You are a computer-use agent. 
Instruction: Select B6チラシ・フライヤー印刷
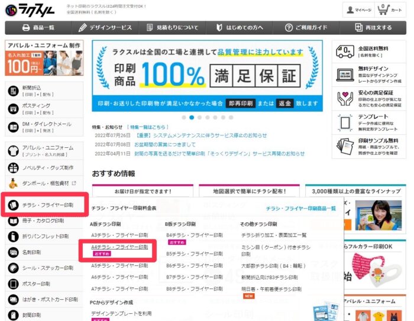point(195,265)
